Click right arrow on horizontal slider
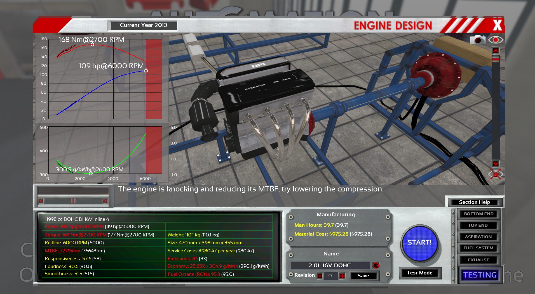Viewport: 535px width, 294px height. pyautogui.click(x=105, y=201)
